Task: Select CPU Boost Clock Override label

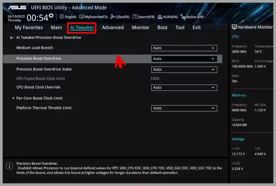Action: pyautogui.click(x=38, y=87)
